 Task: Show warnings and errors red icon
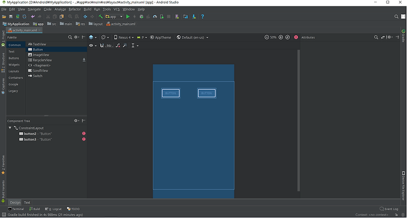296,37
